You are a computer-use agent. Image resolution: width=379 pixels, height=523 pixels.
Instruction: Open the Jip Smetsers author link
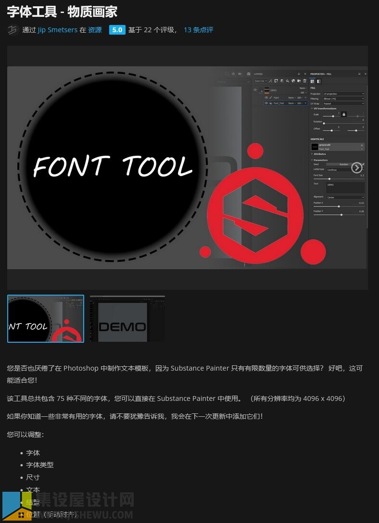(x=57, y=30)
